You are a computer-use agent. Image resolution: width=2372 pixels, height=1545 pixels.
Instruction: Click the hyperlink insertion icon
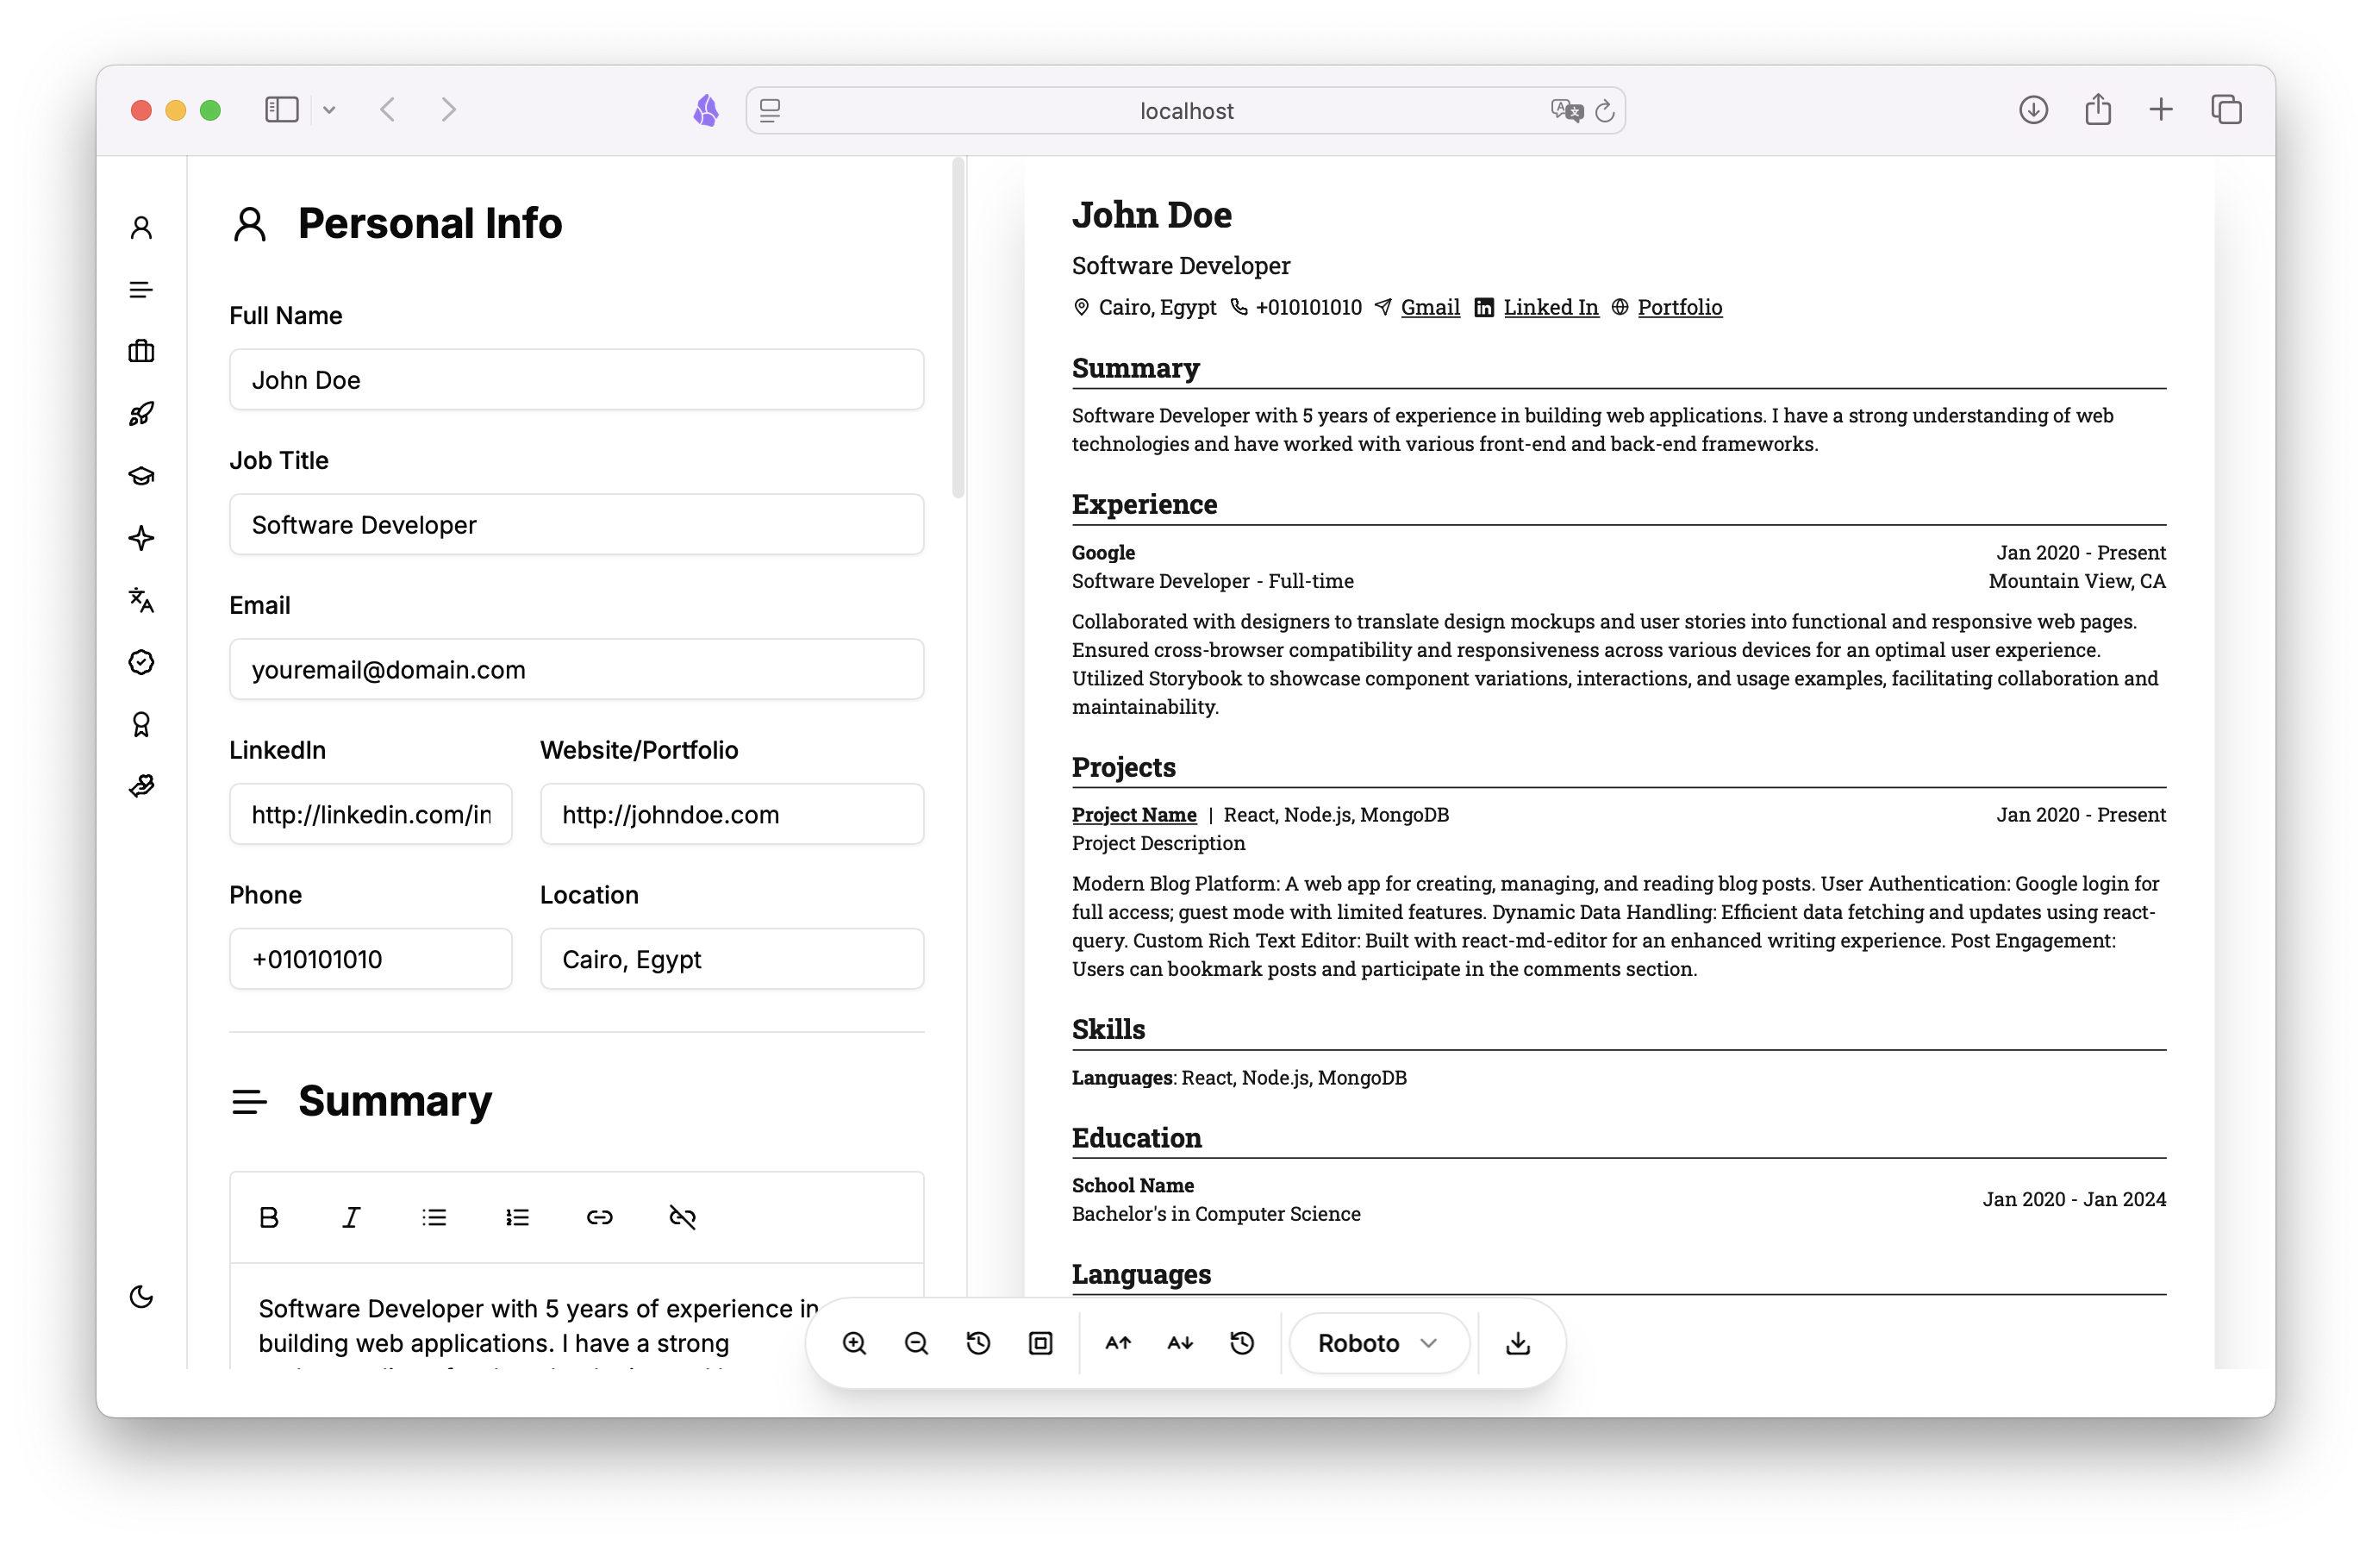[598, 1218]
